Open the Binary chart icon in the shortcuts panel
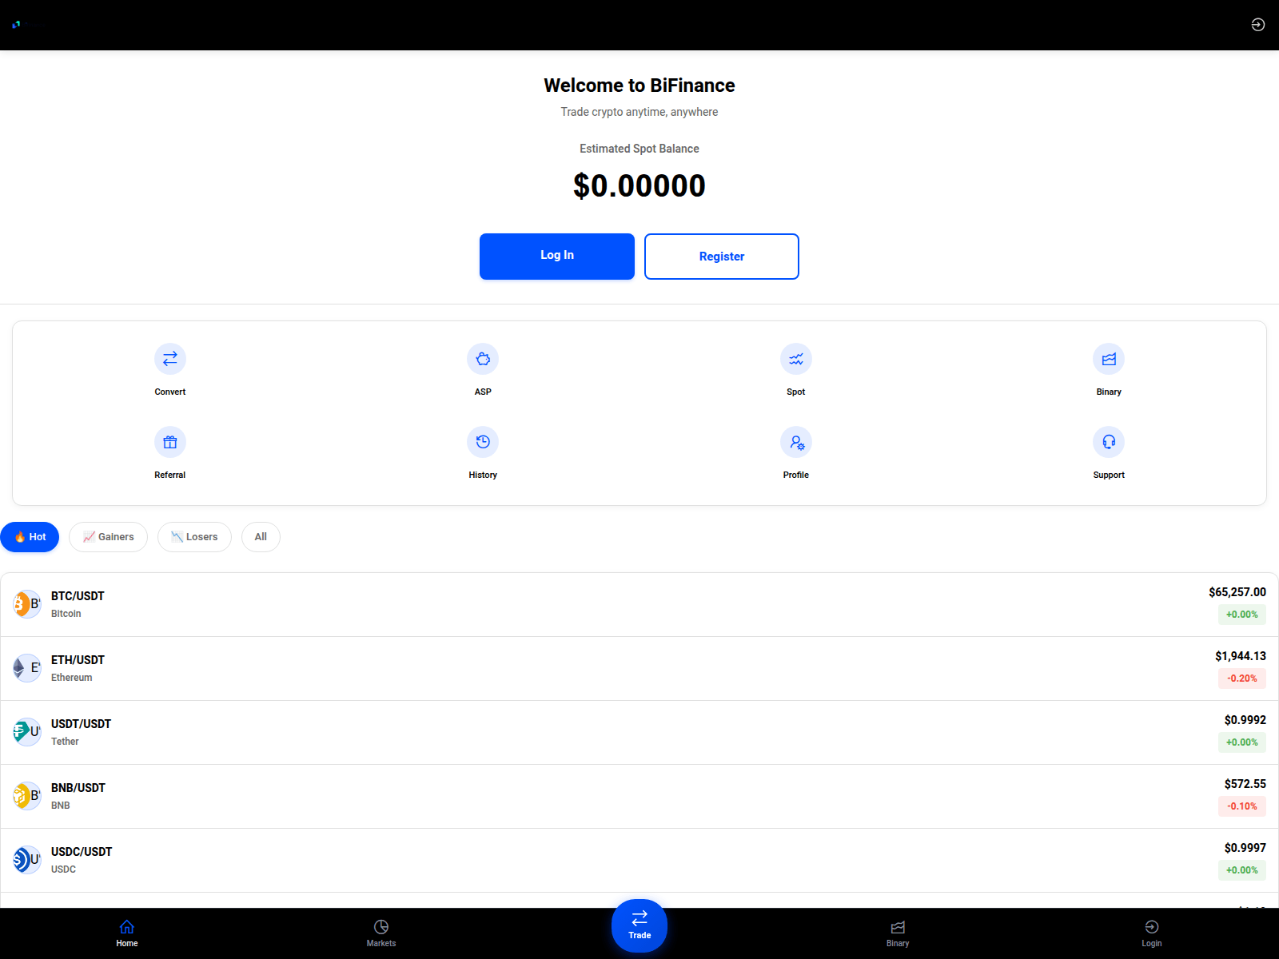Image resolution: width=1279 pixels, height=959 pixels. click(1109, 359)
